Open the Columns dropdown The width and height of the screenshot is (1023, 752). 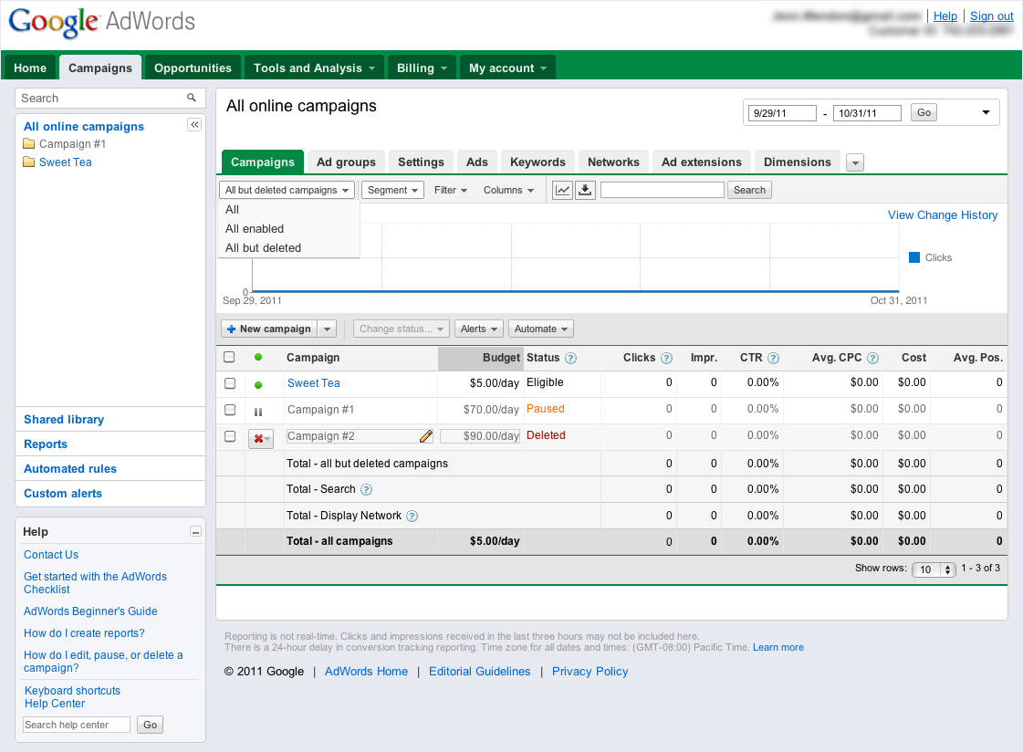click(508, 190)
